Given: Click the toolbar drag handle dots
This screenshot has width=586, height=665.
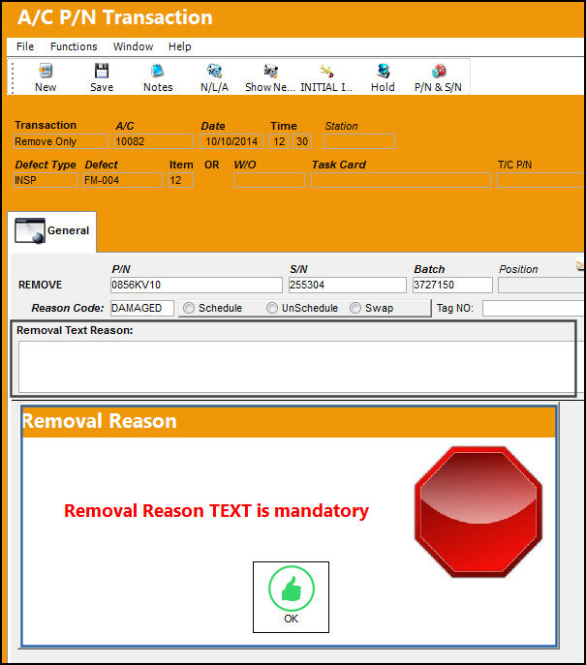Looking at the screenshot, I should pos(13,77).
